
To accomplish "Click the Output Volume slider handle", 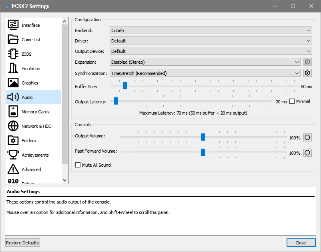I will click(x=203, y=137).
